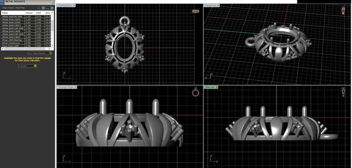This screenshot has height=168, width=352.
Task: Click the ring icon in Perspective viewport
Action: (x=343, y=11)
